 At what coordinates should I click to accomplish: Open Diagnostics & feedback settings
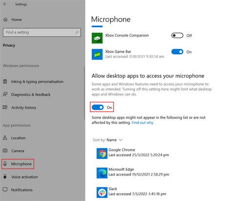[31, 95]
